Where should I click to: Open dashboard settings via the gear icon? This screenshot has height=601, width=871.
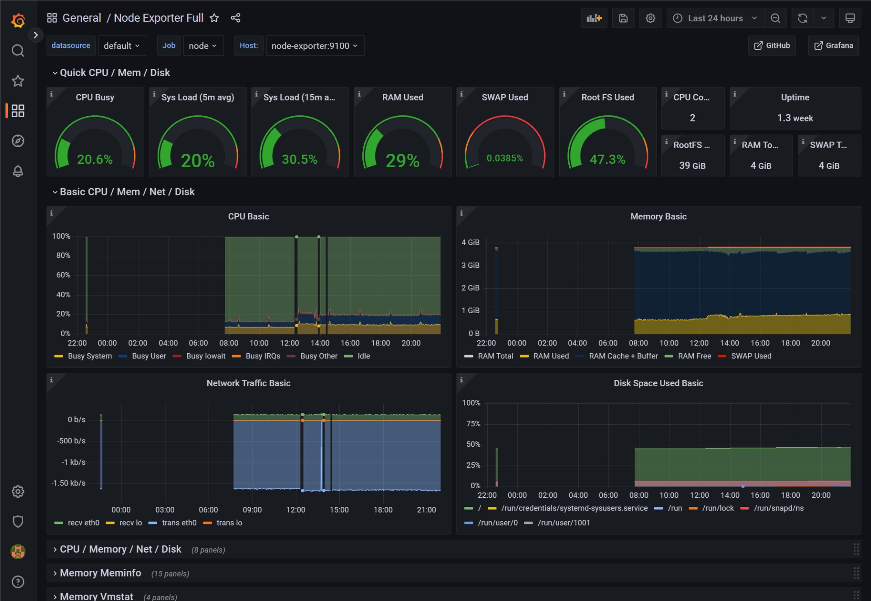pyautogui.click(x=650, y=18)
